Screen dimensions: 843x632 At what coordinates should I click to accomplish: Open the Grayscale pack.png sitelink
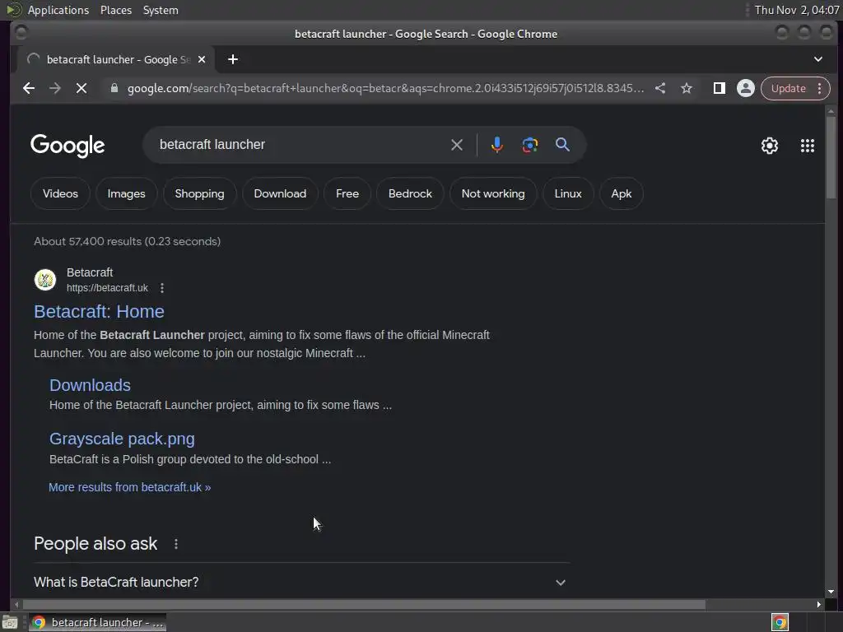(122, 439)
